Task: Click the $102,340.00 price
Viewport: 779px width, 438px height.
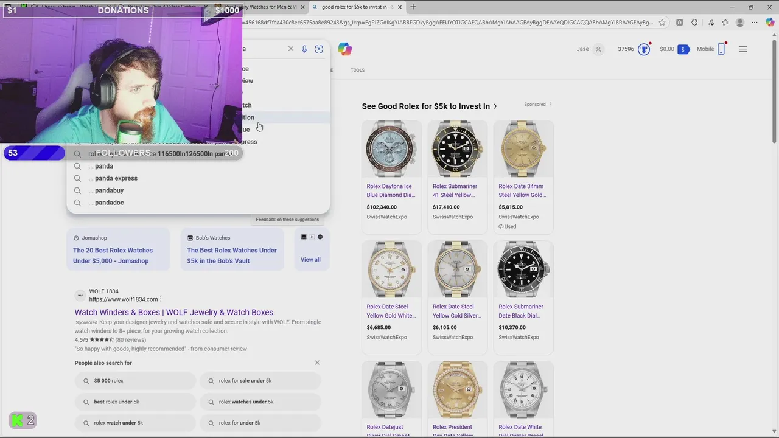Action: 382,207
